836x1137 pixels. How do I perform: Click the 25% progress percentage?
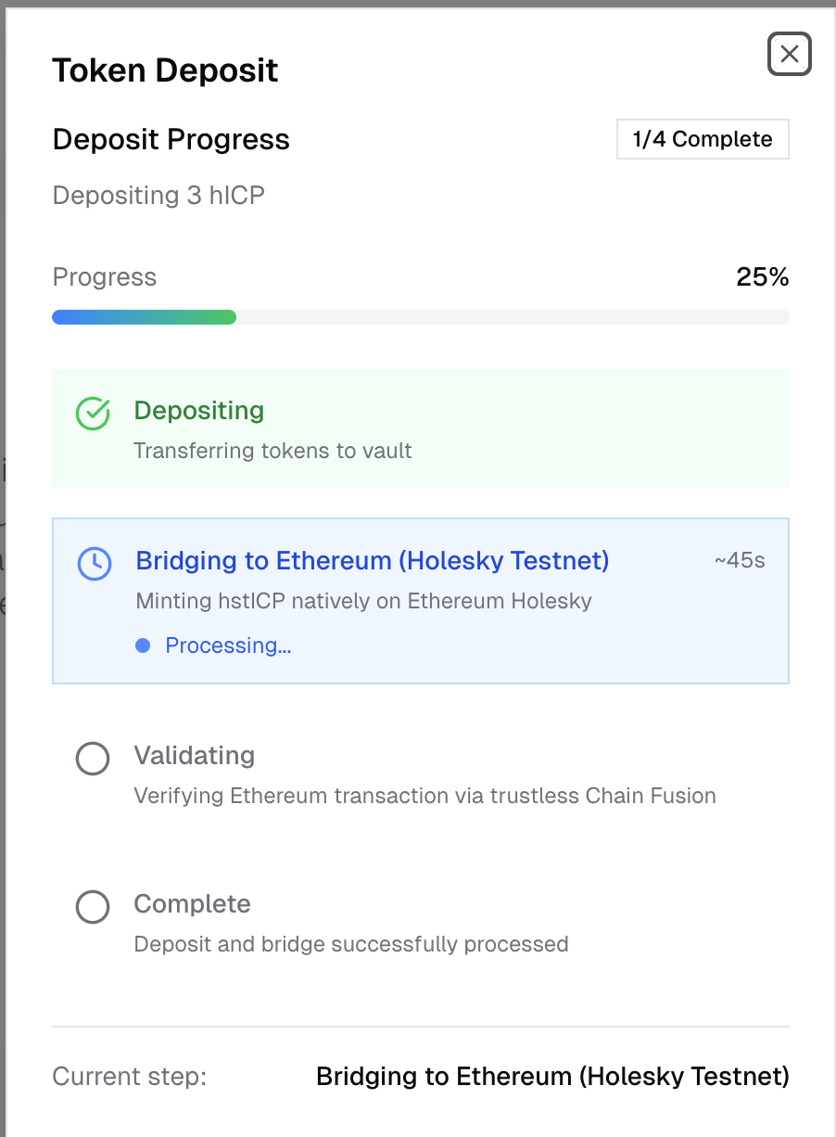point(762,276)
